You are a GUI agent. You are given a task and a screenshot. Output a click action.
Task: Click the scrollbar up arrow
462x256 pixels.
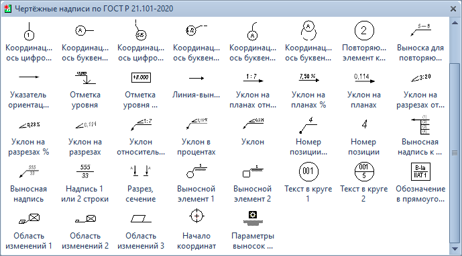tap(455, 22)
